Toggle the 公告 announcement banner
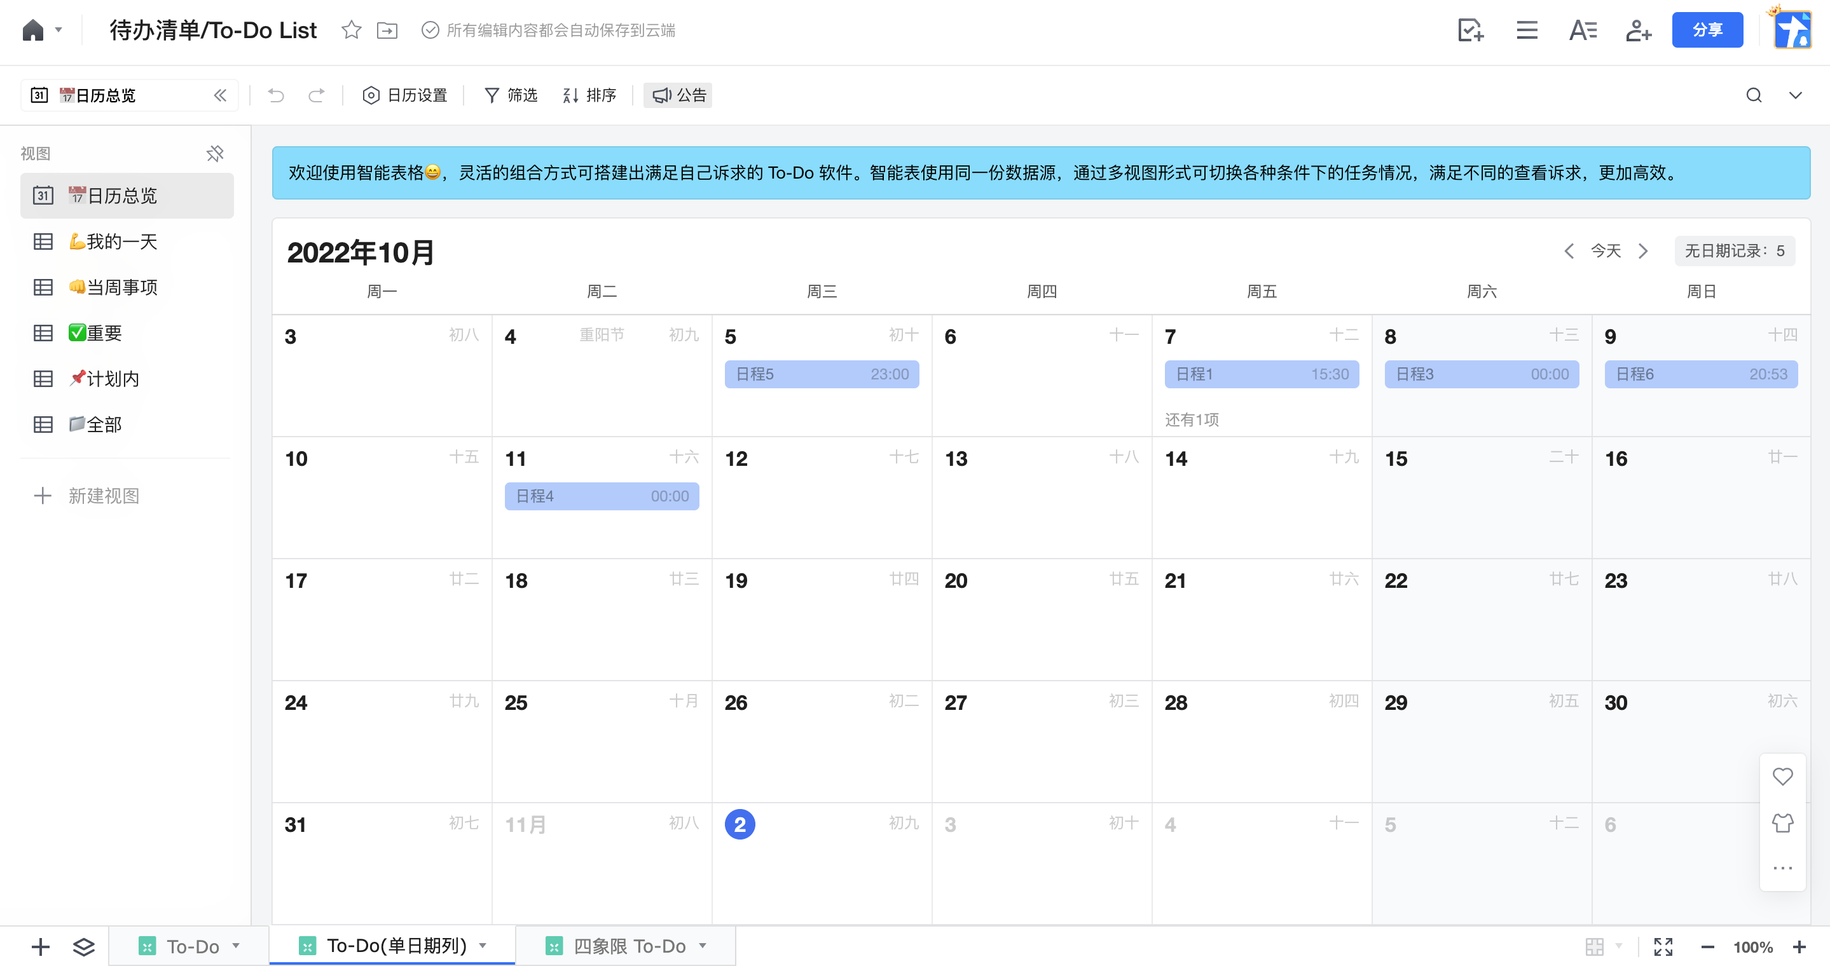The width and height of the screenshot is (1830, 966). 678,95
